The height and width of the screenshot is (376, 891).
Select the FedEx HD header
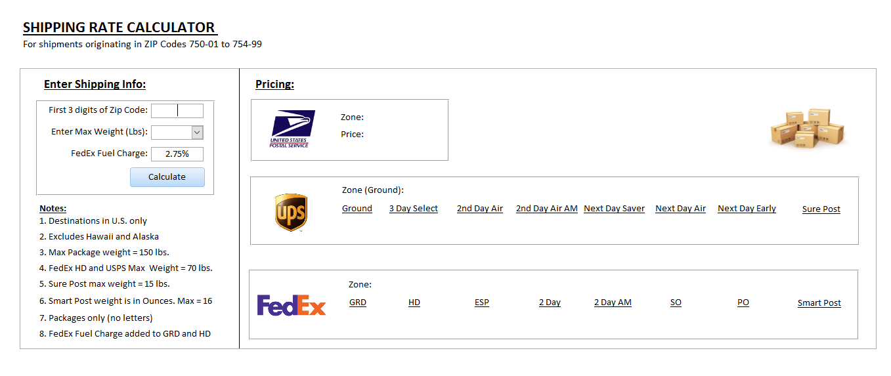coord(414,303)
